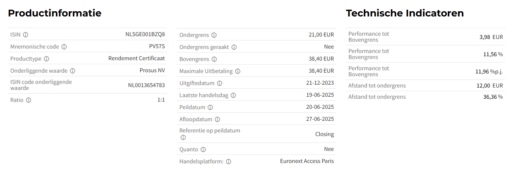The width and height of the screenshot is (514, 179).
Task: Click the Ratio info icon
Action: coord(29,100)
